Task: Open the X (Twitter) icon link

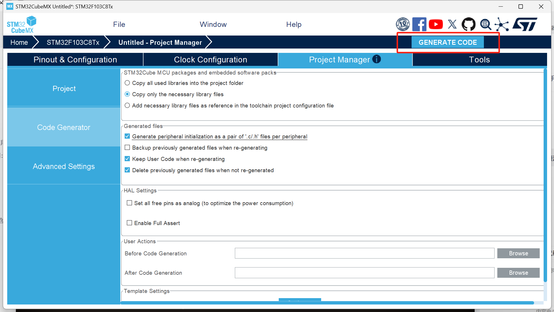Action: point(452,24)
